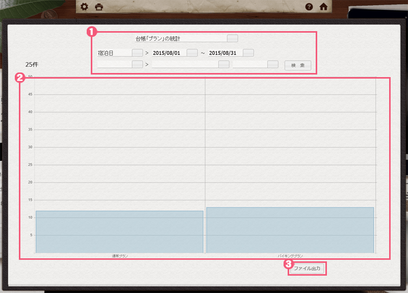Open settings with the gear icon
This screenshot has width=408, height=293.
click(85, 7)
